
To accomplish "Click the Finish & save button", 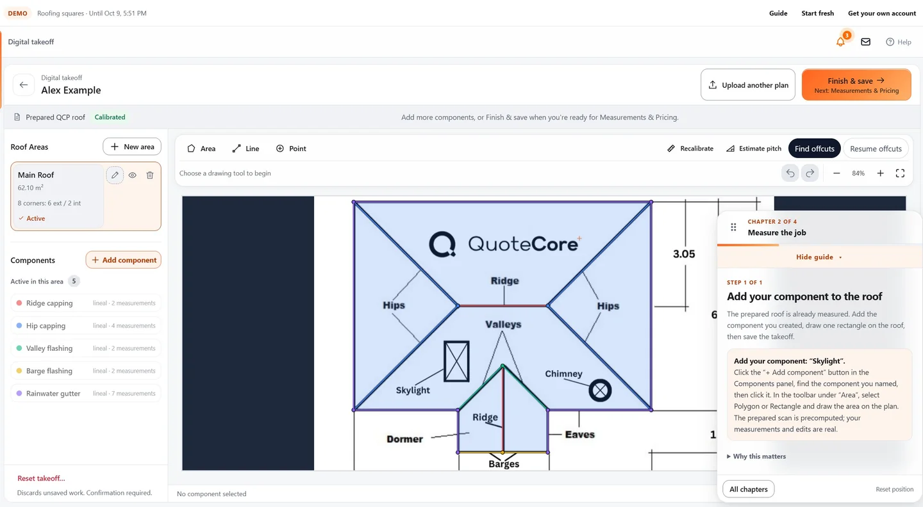I will 856,84.
